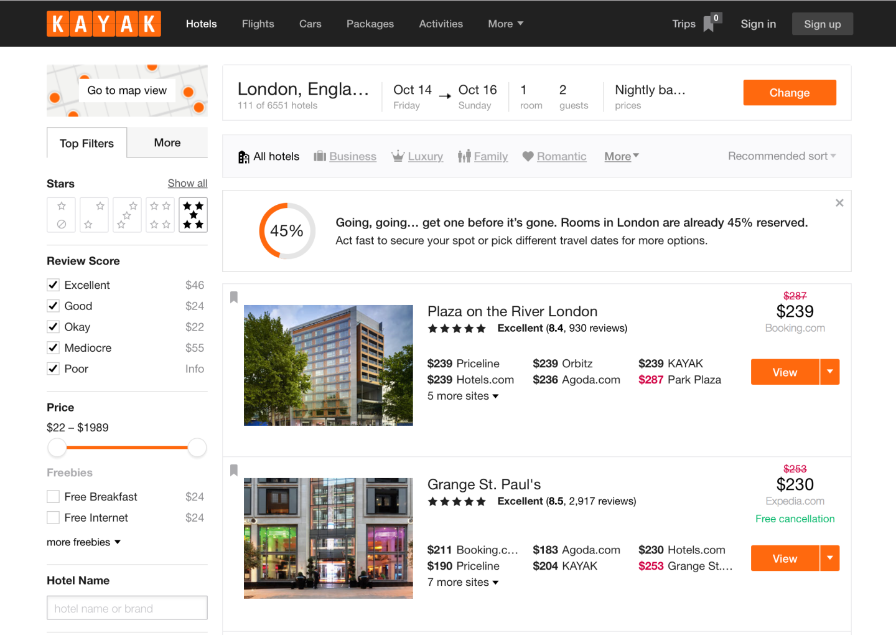
Task: Bookmark Plaza on the River London
Action: 234,297
